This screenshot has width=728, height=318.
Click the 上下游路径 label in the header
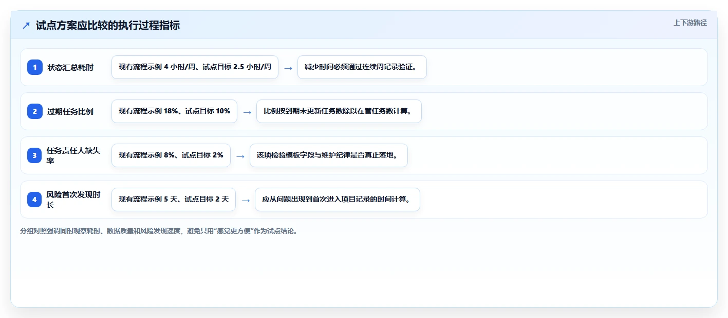690,23
